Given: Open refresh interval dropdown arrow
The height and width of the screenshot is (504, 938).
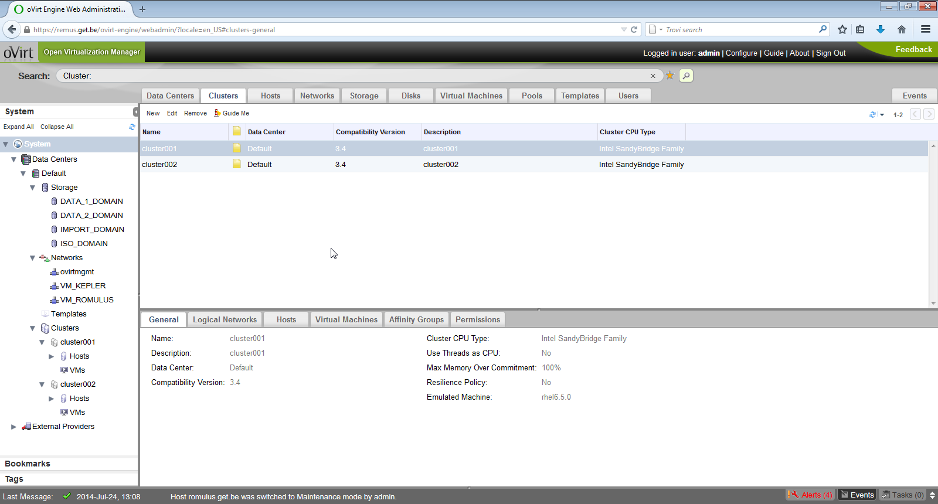Looking at the screenshot, I should 882,115.
